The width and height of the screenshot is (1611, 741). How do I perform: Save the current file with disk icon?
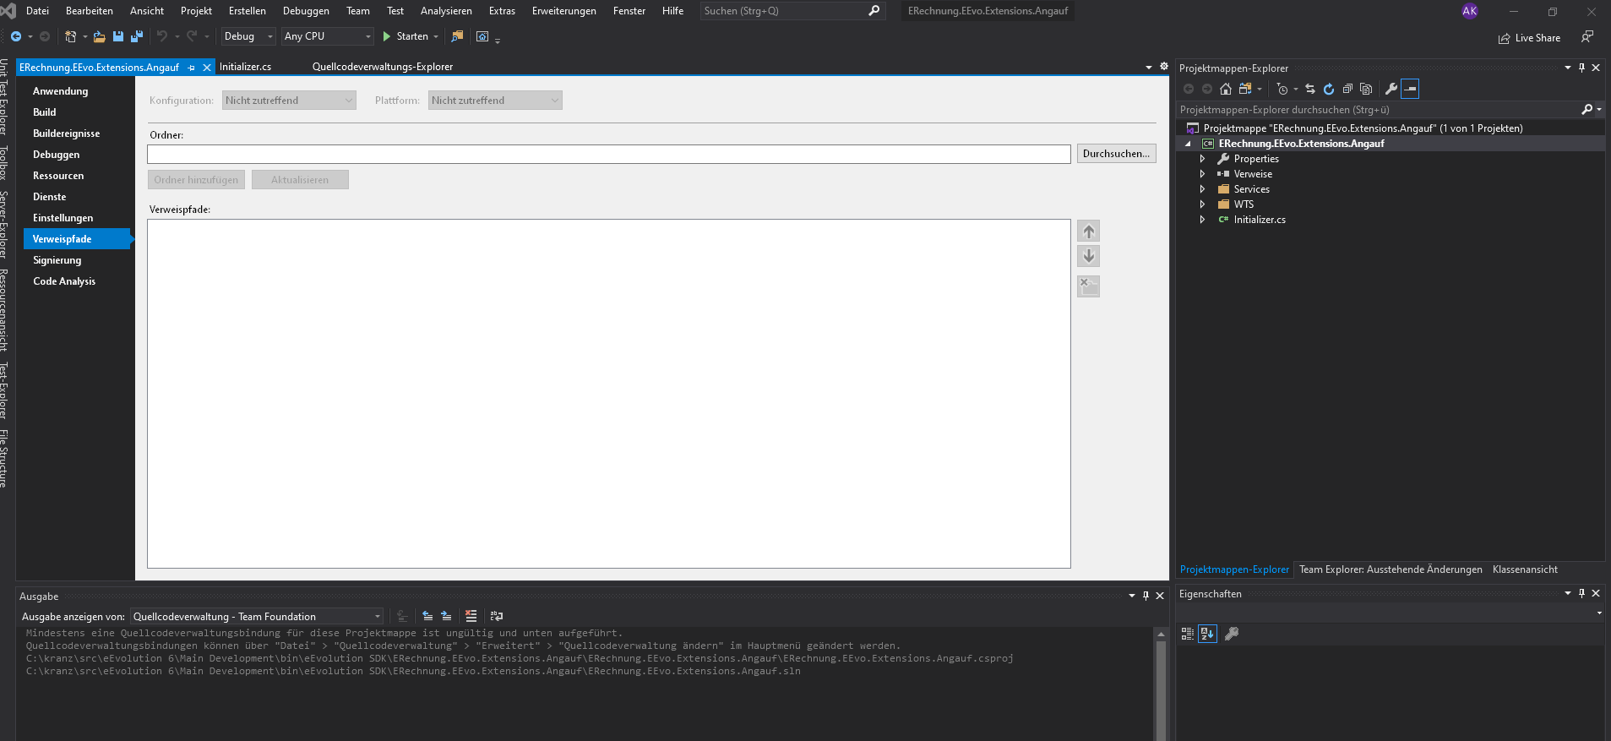coord(118,36)
